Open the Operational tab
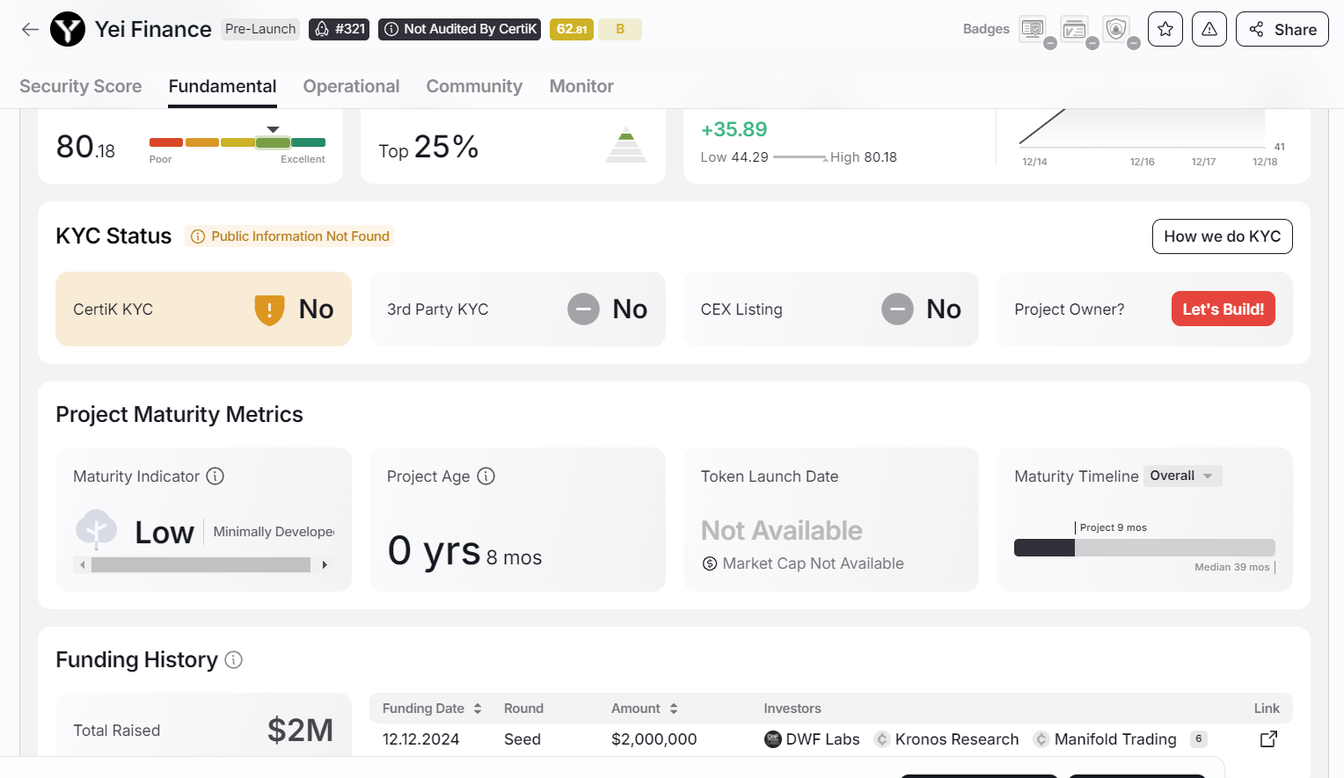Screen dimensions: 1344x778 pyautogui.click(x=352, y=86)
